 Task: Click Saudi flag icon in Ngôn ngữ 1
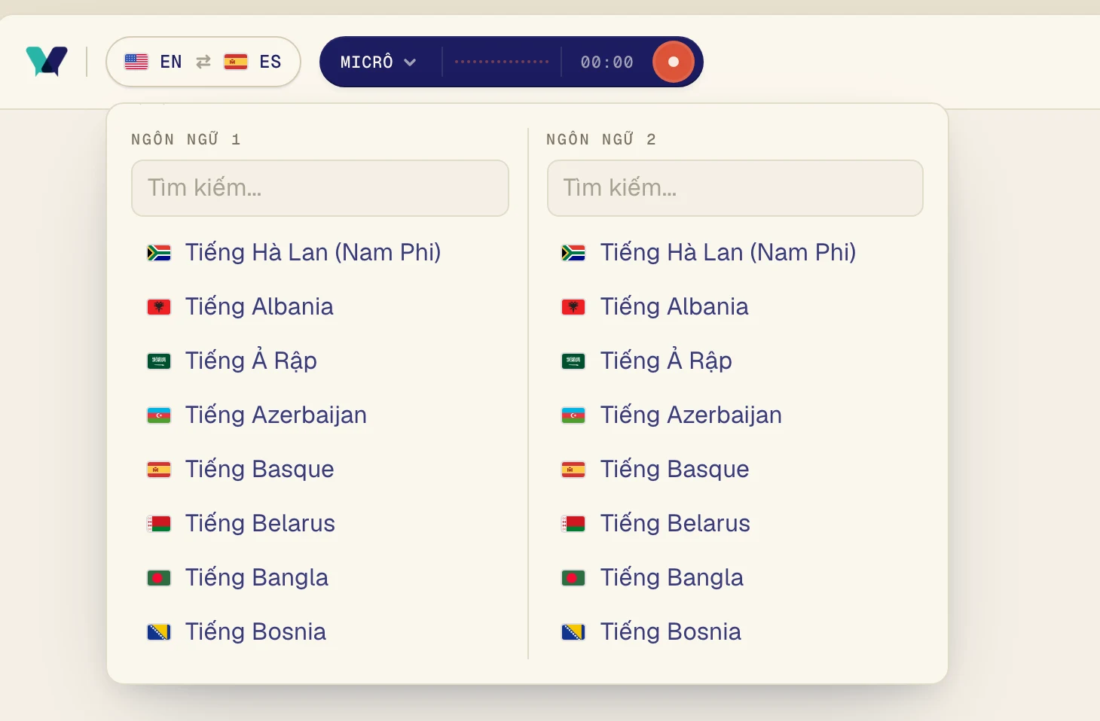pos(159,361)
